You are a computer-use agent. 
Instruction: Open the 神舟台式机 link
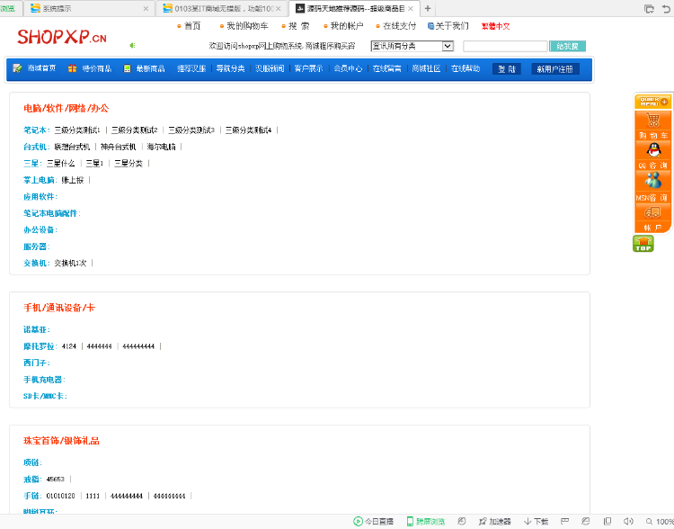pos(119,147)
